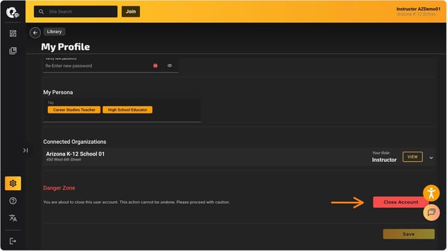Click the search magnifier icon

(42, 12)
